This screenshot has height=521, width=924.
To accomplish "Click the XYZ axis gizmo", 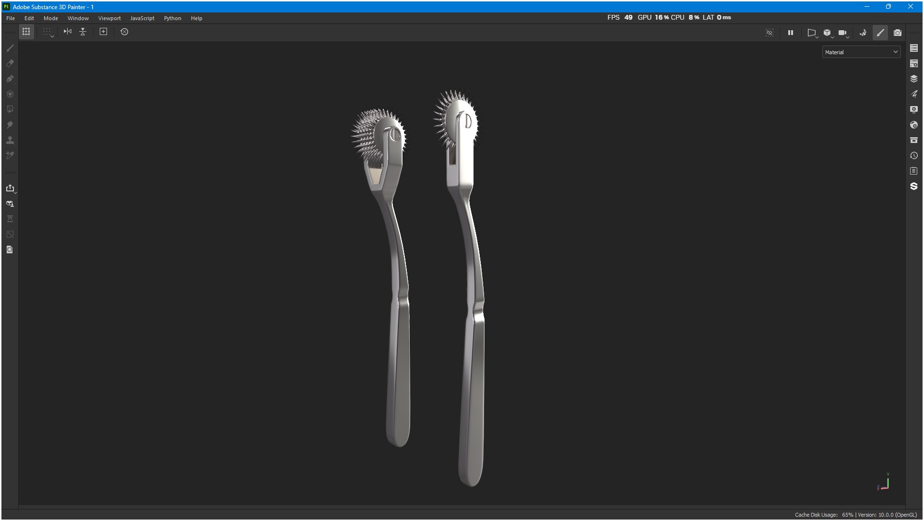I will pos(884,482).
